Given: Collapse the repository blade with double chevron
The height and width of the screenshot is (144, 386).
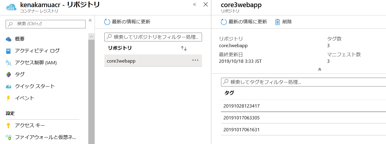Looking at the screenshot, I should (195, 4).
